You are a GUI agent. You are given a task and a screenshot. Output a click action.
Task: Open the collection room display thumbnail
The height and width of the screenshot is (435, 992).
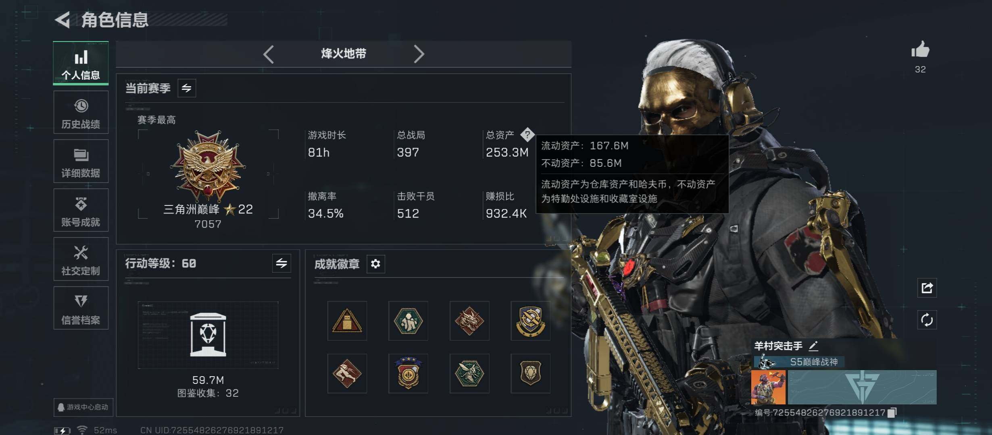pos(208,335)
